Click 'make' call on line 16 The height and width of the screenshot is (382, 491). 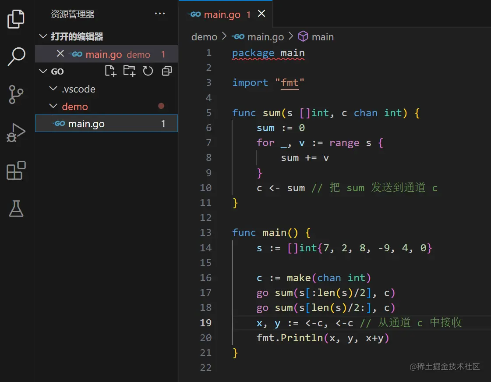pyautogui.click(x=298, y=278)
